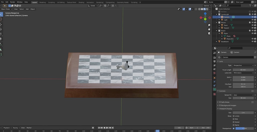Open the Sensor Fit Auto dropdown
Screen dimensions: 257x132
pos(243,95)
